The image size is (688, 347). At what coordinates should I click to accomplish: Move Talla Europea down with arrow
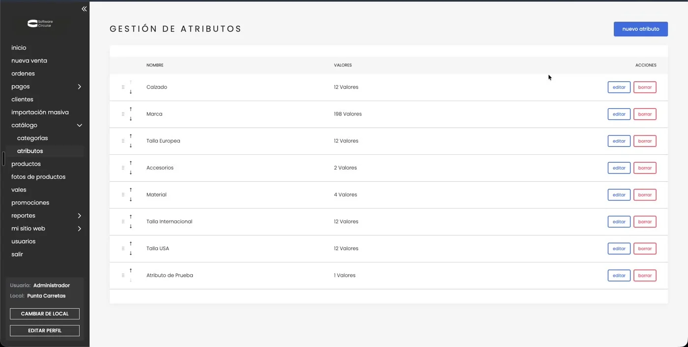[131, 146]
